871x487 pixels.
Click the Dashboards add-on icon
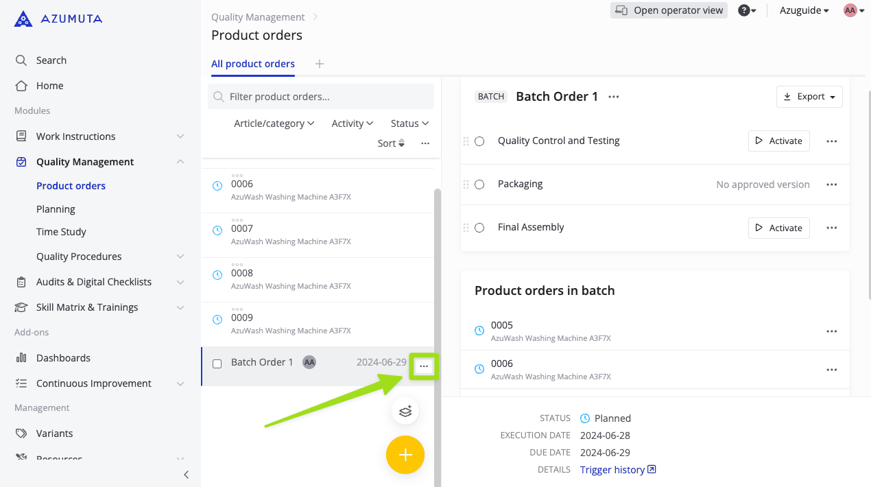22,357
